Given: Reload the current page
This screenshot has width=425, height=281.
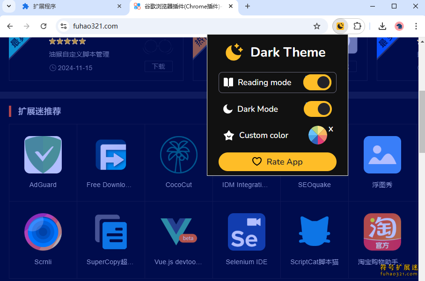Looking at the screenshot, I should click(44, 26).
